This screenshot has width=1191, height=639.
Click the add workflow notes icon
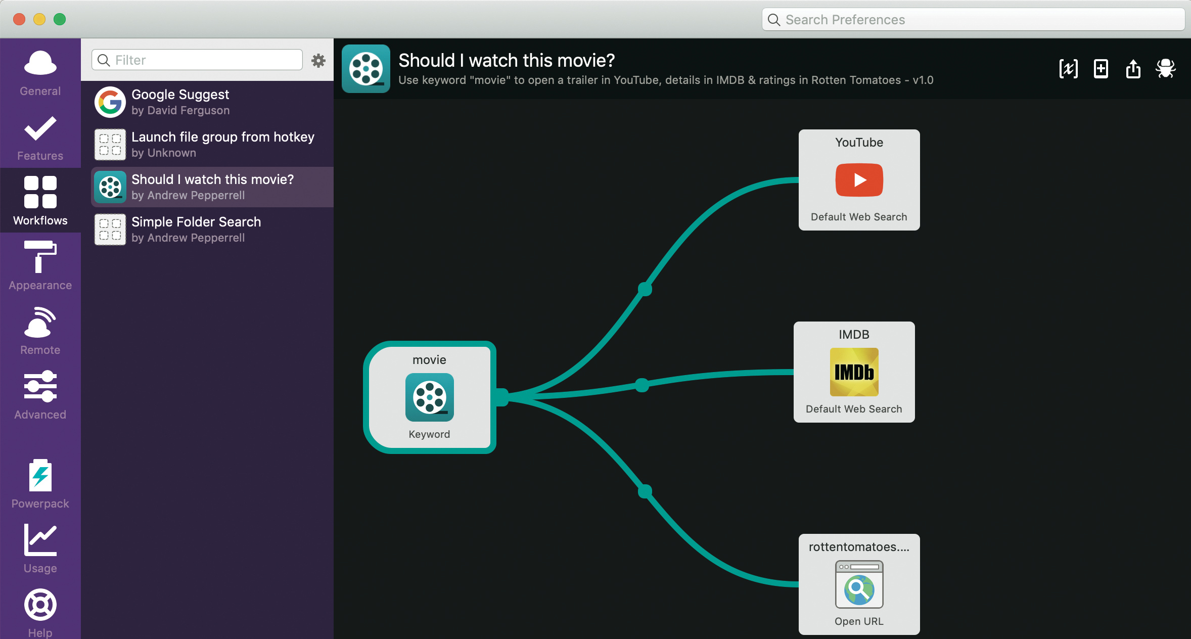coord(1101,69)
